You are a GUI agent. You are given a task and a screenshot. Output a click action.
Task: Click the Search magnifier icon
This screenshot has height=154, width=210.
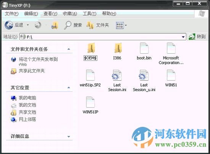(68, 25)
